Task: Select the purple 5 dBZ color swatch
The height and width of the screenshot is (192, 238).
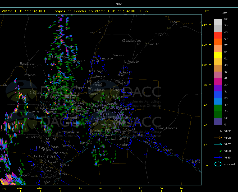Action: click(x=218, y=121)
